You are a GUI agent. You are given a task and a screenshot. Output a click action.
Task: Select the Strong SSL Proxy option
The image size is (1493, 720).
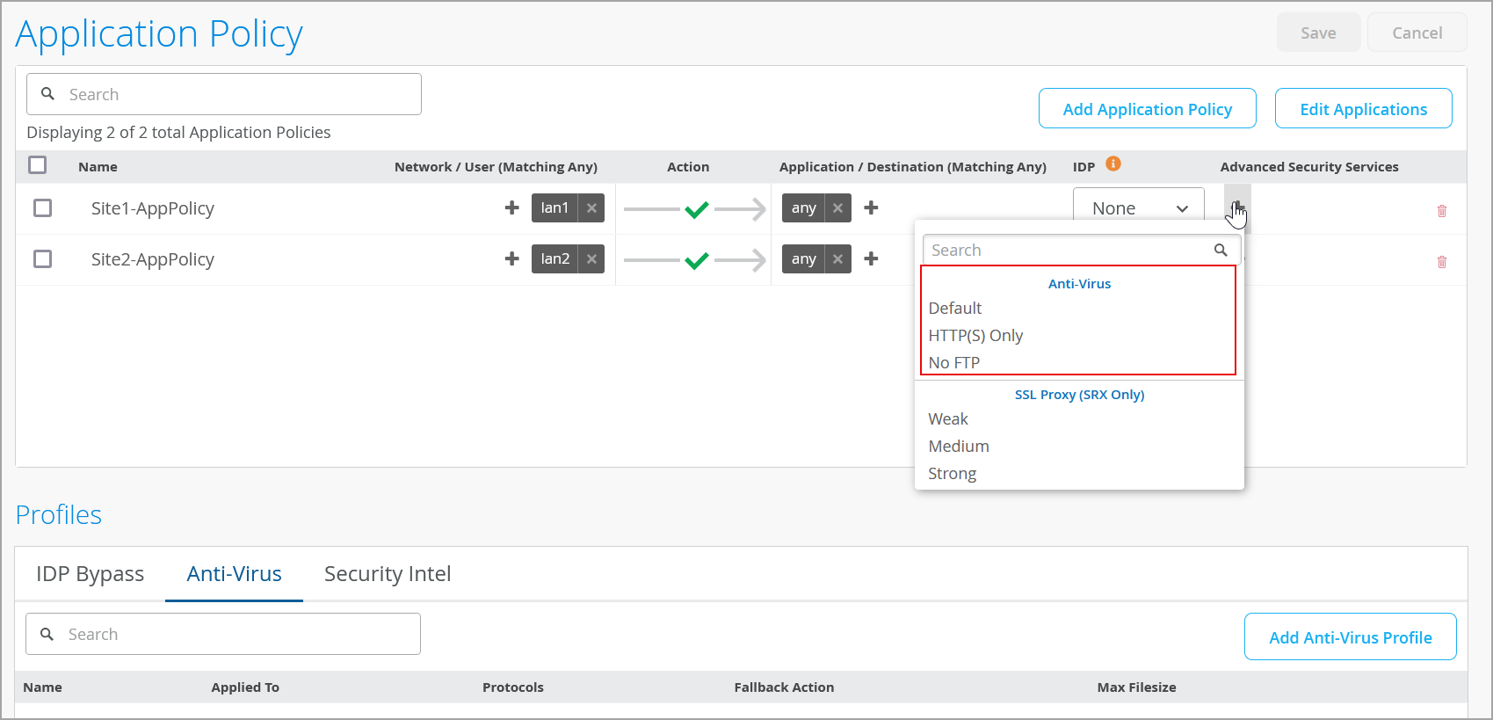pos(952,474)
